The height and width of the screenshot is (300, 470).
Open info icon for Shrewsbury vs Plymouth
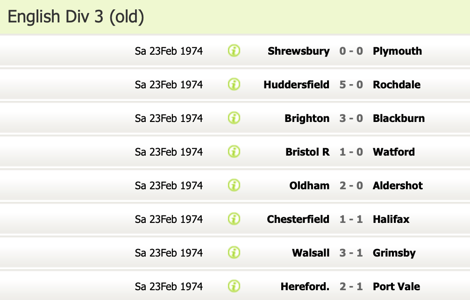[234, 51]
